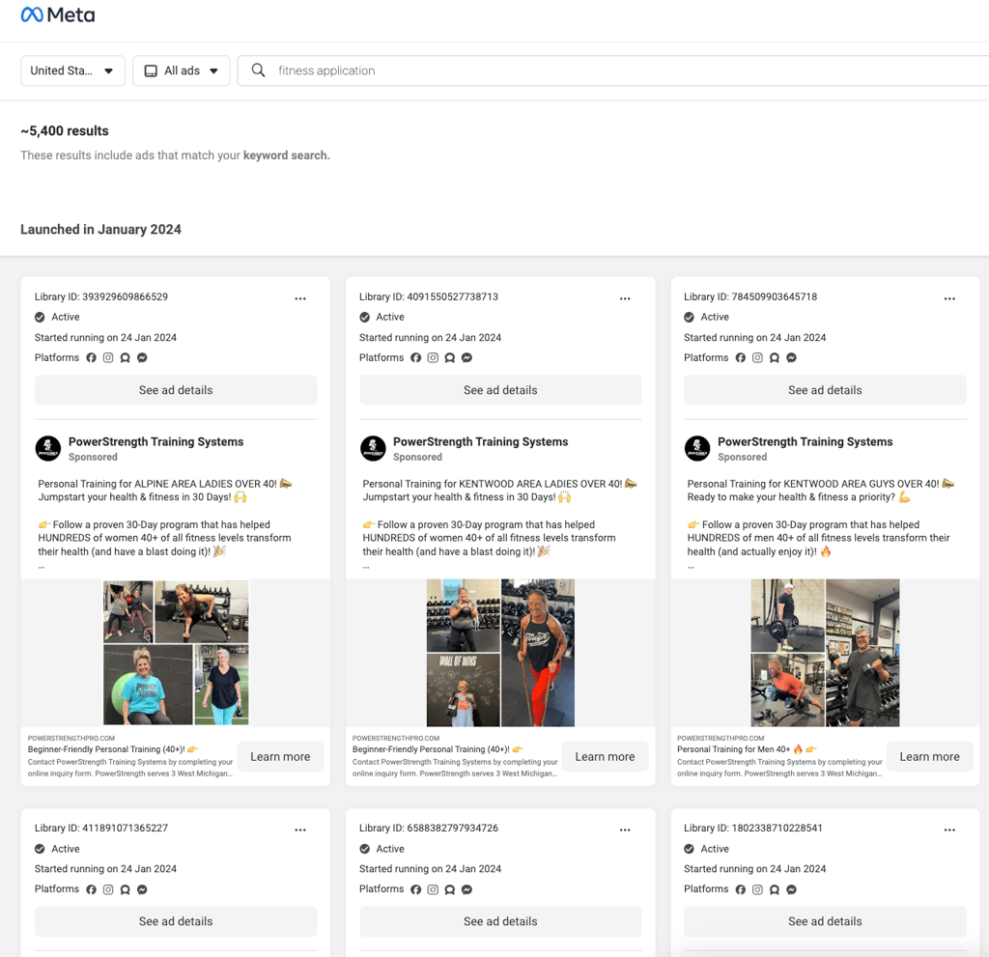Click Instagram platform icon on ad 6588382797934726
Viewport: 989px width, 957px height.
click(433, 889)
